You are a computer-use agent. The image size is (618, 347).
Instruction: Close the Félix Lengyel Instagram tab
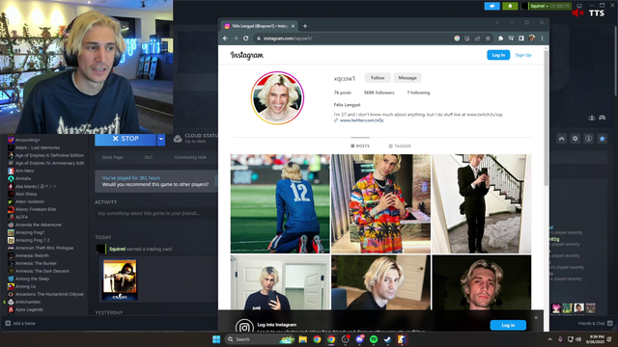pyautogui.click(x=293, y=26)
